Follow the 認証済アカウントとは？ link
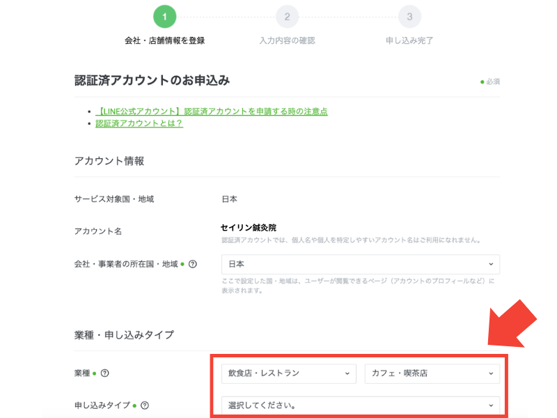Viewport: 557px width, 418px height. click(139, 123)
